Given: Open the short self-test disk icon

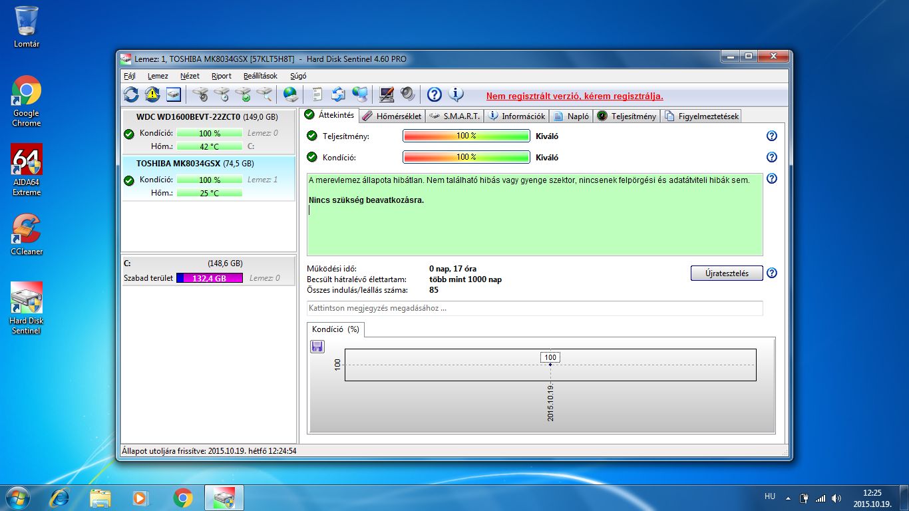Looking at the screenshot, I should pyautogui.click(x=200, y=94).
